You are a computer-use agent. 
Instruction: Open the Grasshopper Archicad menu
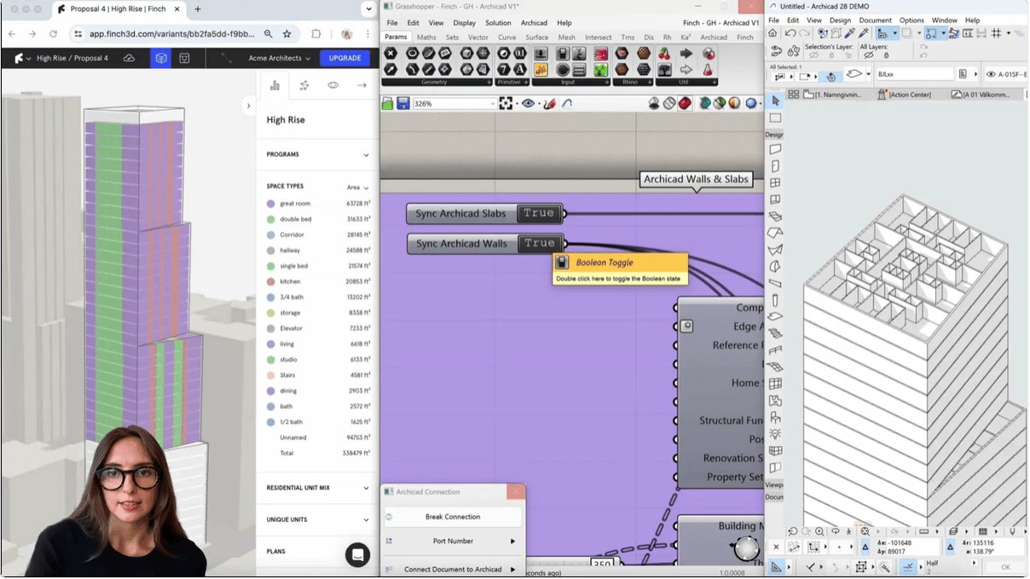[534, 23]
